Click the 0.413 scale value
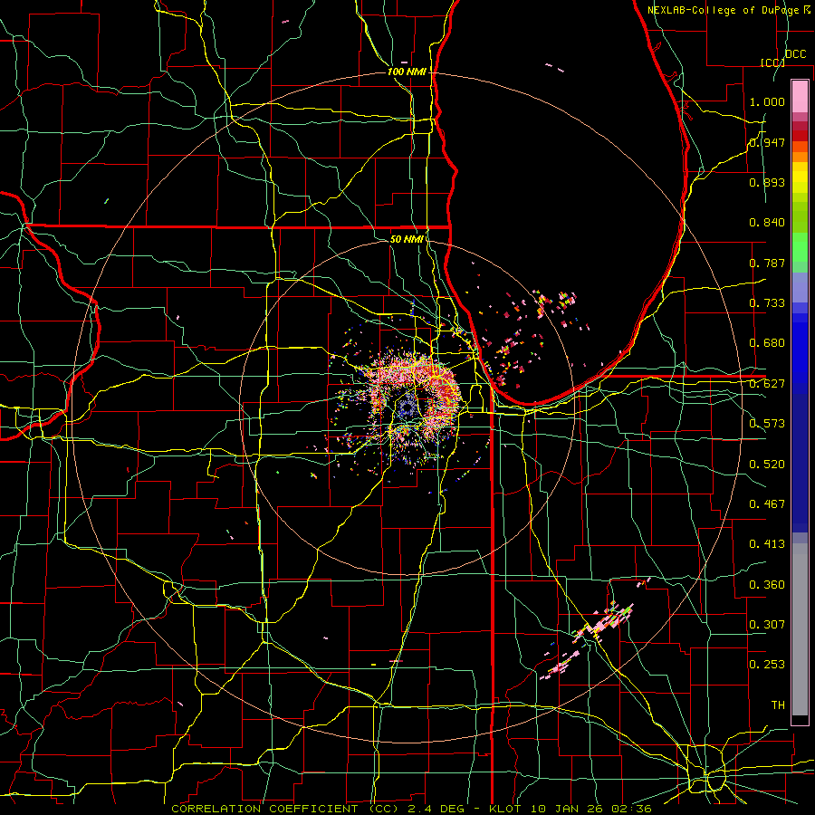 [x=767, y=544]
